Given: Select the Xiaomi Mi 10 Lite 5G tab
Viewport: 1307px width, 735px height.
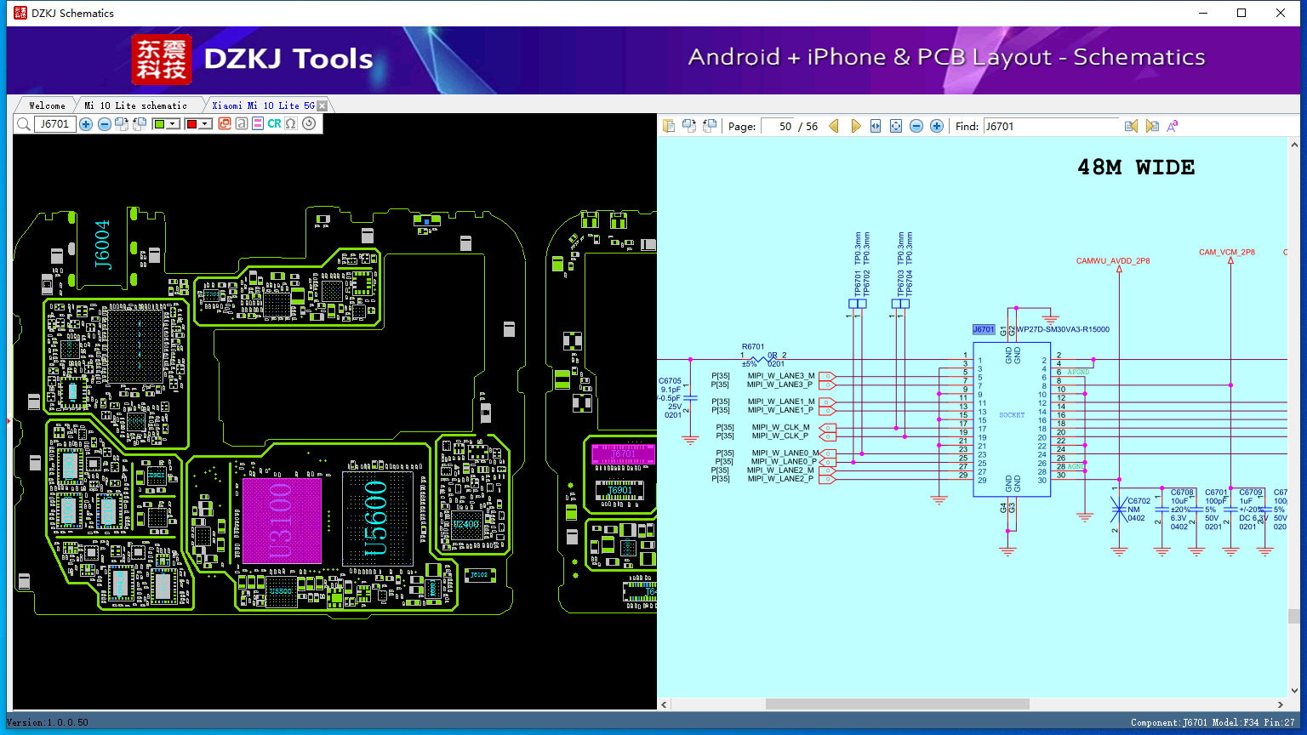Looking at the screenshot, I should click(x=263, y=105).
